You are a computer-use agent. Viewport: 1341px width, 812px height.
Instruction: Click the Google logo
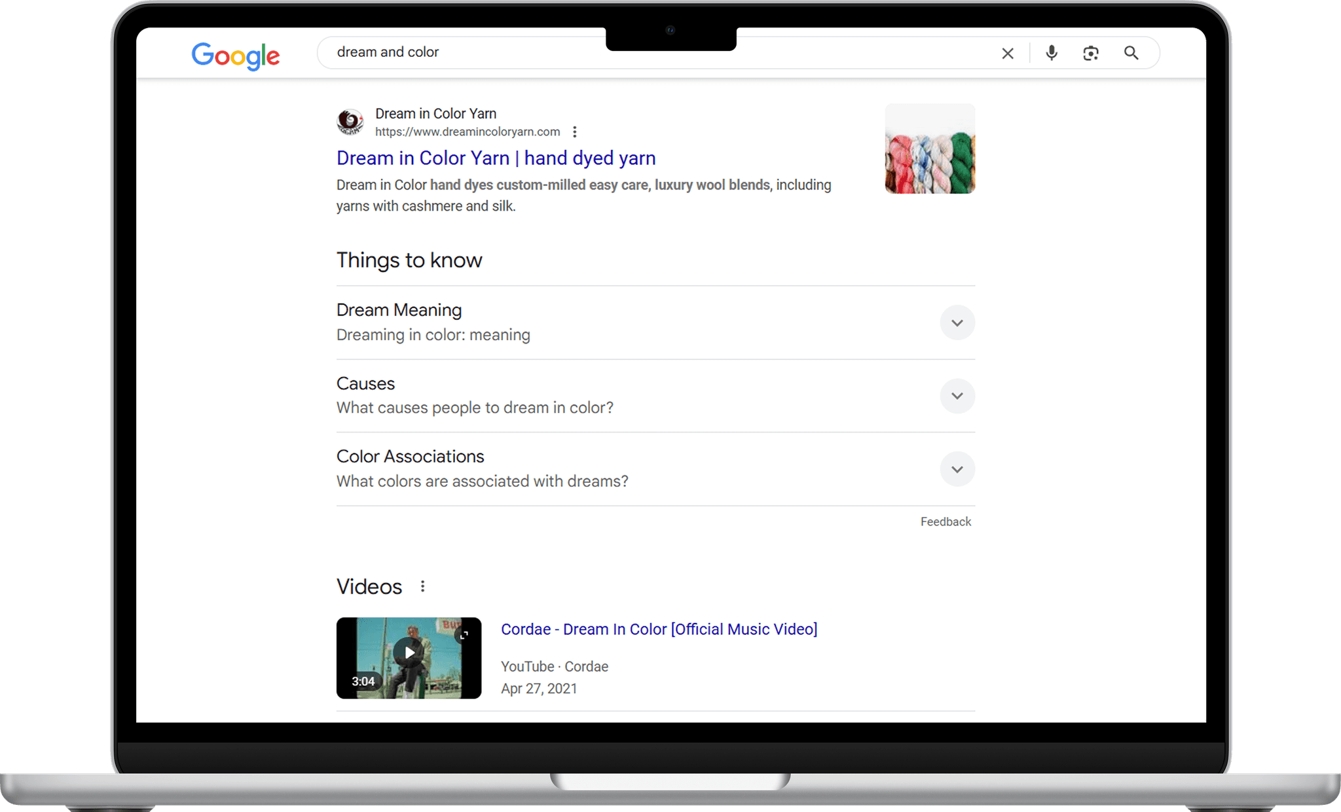tap(235, 56)
